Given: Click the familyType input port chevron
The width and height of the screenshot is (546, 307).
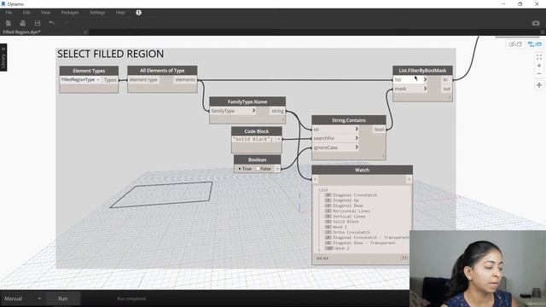Looking at the screenshot, I should 253,111.
